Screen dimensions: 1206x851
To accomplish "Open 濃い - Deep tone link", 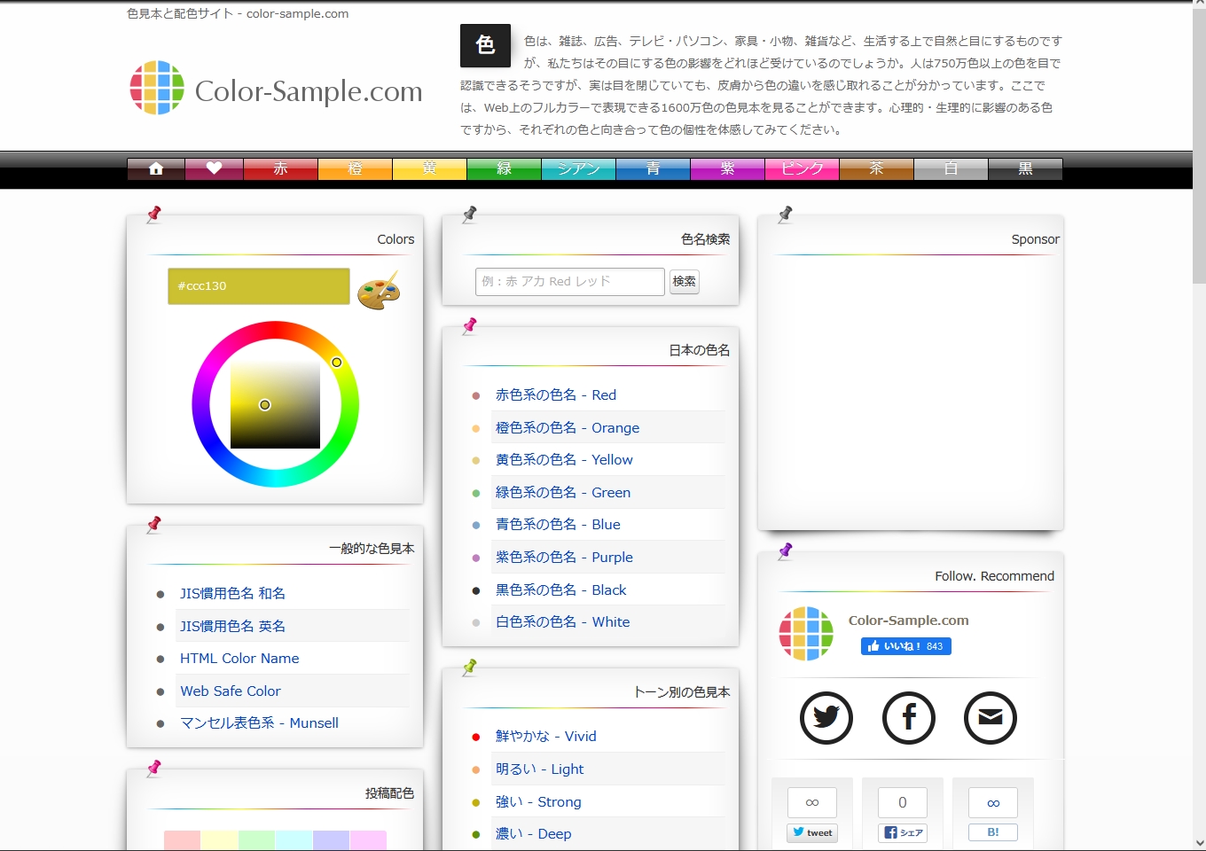I will [x=533, y=833].
